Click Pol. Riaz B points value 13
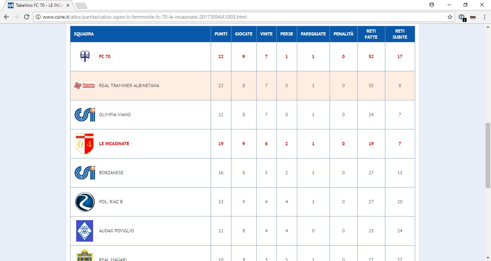491x261 pixels. click(x=221, y=202)
